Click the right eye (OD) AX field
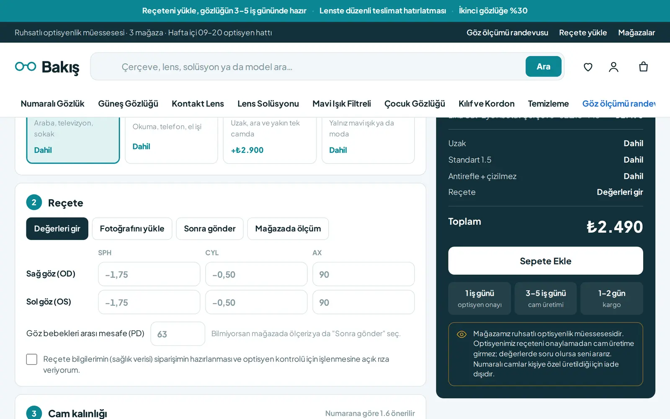 coord(363,274)
